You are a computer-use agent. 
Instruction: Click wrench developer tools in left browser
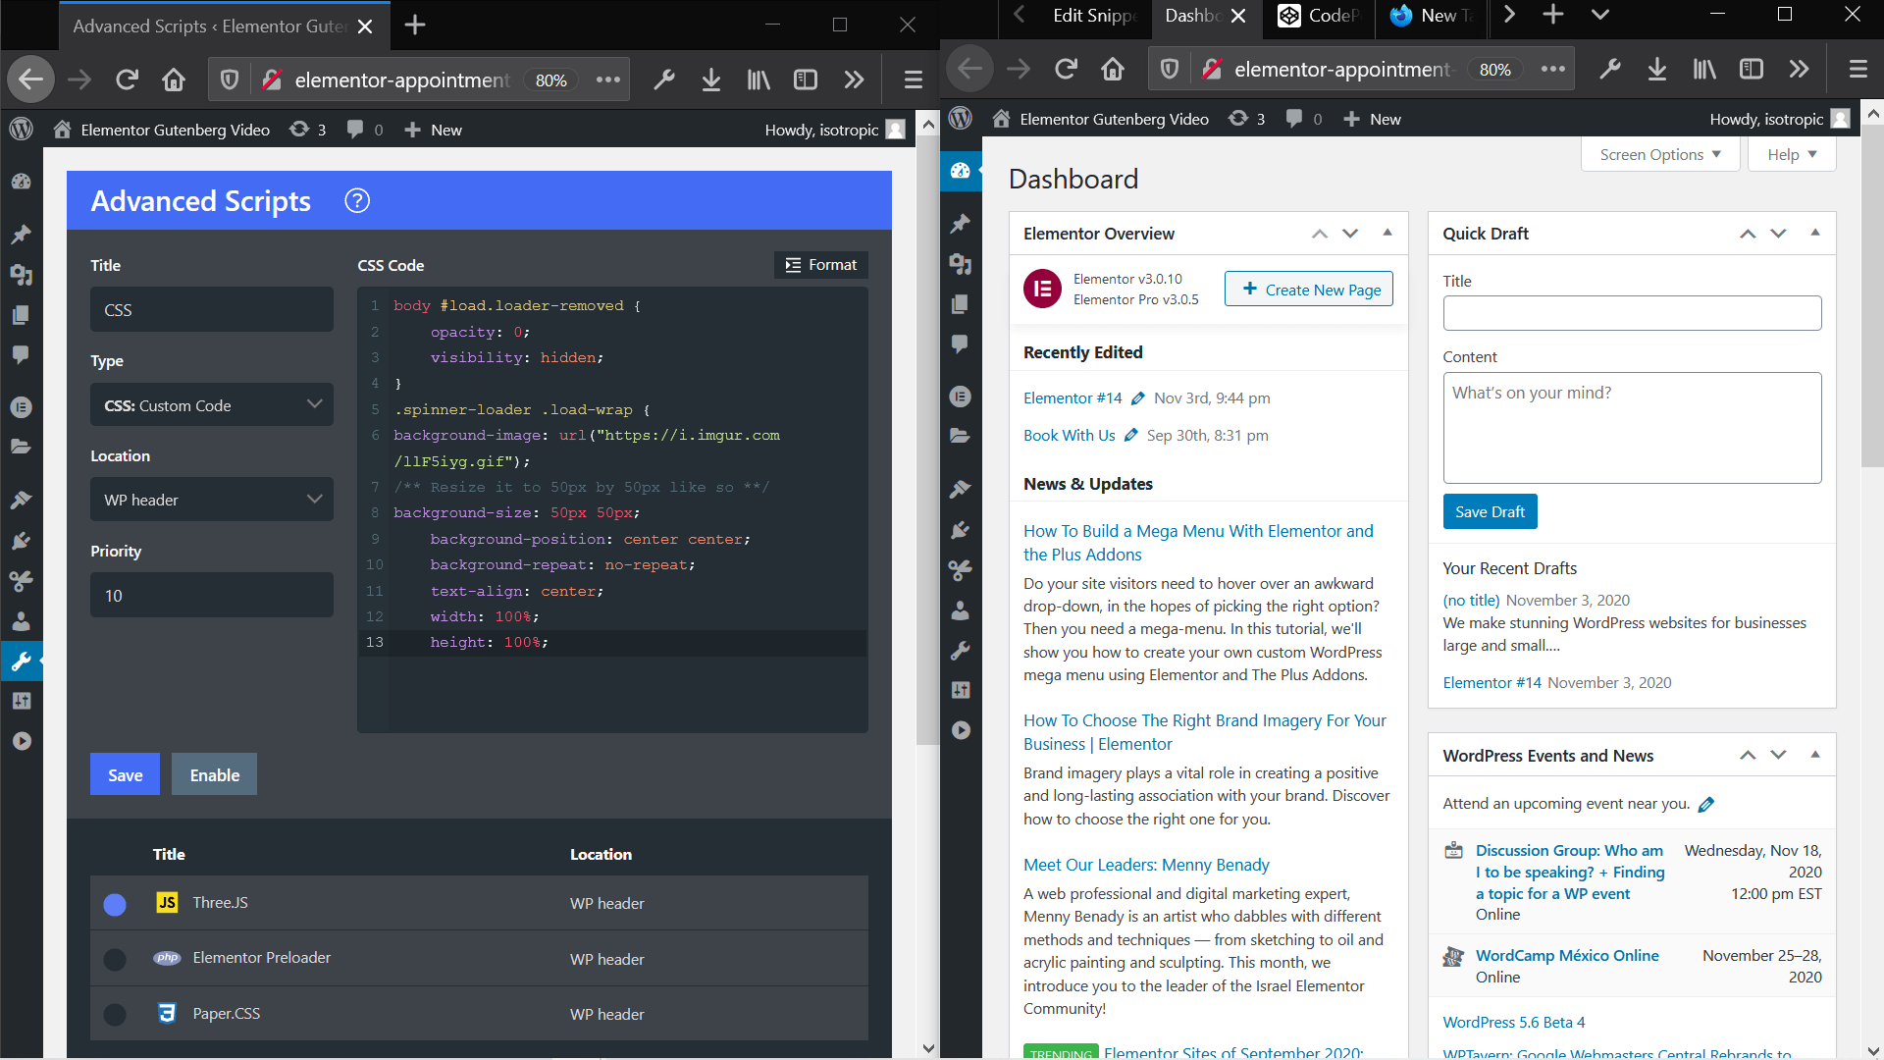(664, 79)
